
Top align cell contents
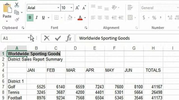[x=93, y=6]
